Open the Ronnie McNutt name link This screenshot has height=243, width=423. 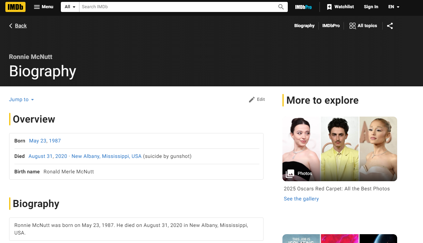[31, 57]
